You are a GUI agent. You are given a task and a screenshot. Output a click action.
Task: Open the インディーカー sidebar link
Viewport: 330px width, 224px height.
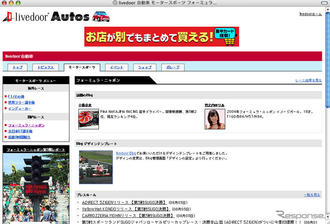[19, 109]
